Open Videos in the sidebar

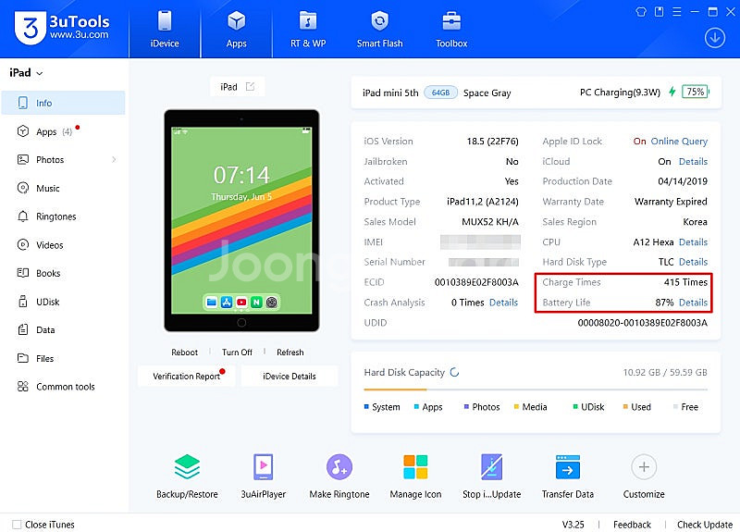(63, 244)
